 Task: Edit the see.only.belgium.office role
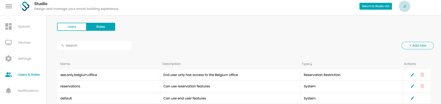[412, 75]
